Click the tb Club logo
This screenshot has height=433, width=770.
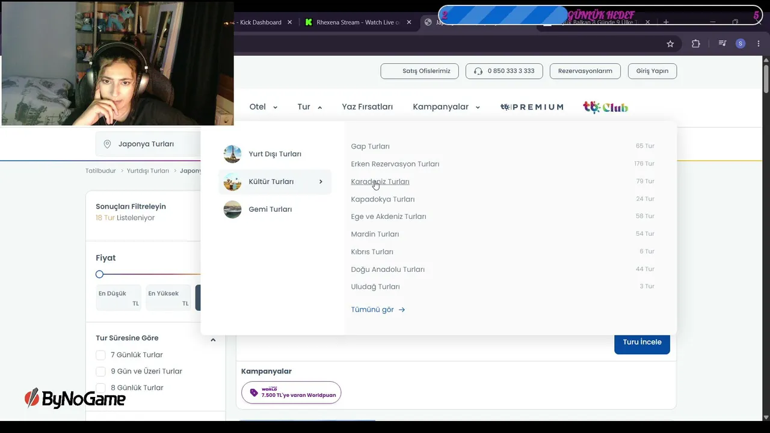click(x=605, y=107)
